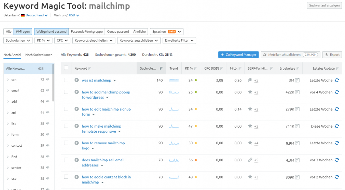
Task: Add 'was ist mailchimp' using its plus icon
Action: pos(77,80)
